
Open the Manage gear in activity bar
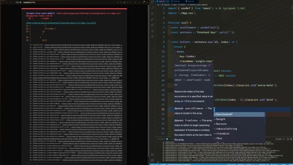coord(152,160)
